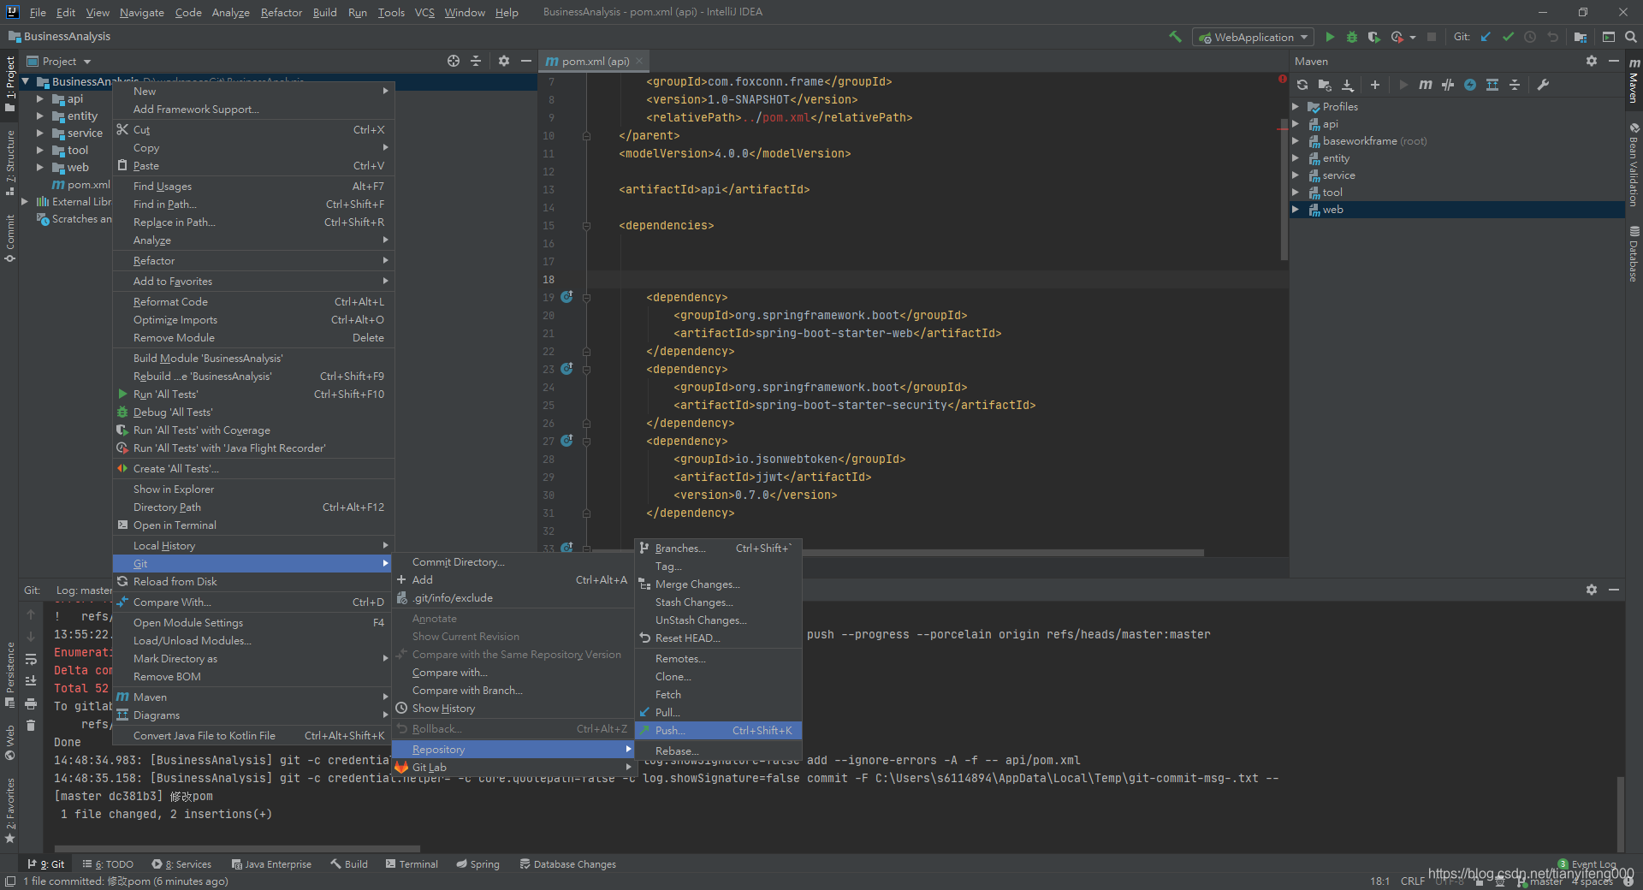The width and height of the screenshot is (1643, 890).
Task: Open Git history clock icon
Action: click(x=1530, y=37)
